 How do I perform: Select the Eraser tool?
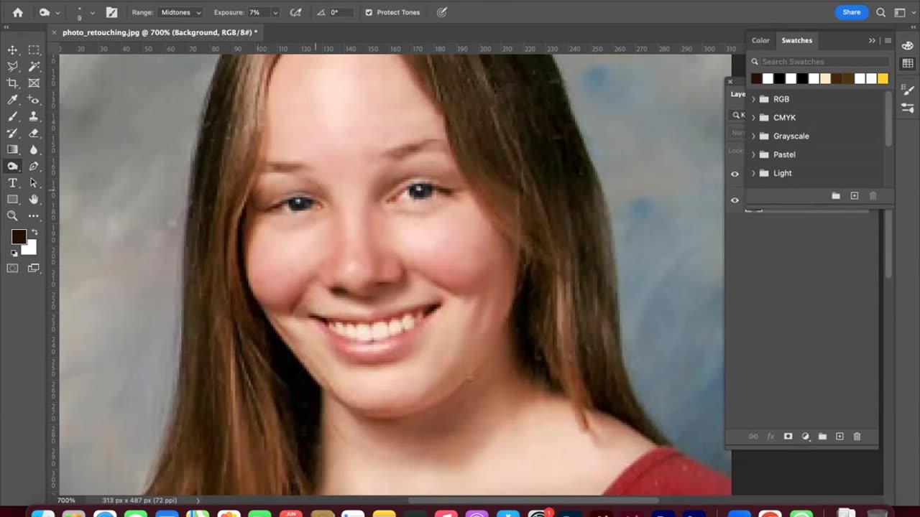pyautogui.click(x=34, y=133)
